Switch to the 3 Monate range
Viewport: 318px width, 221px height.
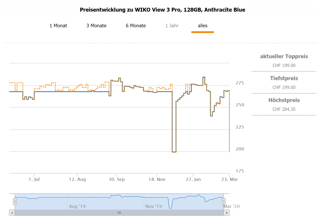pos(96,25)
